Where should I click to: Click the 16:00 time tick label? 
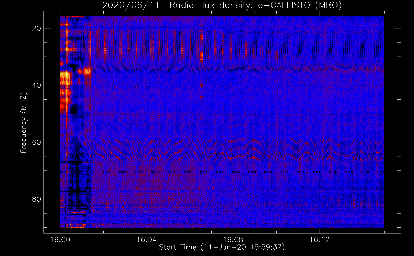[x=60, y=240]
